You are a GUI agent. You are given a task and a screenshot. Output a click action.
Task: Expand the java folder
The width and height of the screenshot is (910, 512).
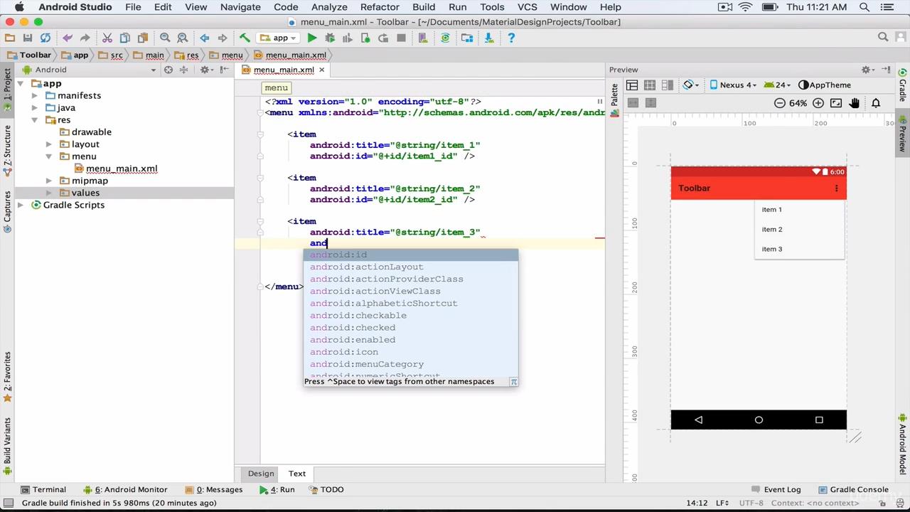coord(35,108)
